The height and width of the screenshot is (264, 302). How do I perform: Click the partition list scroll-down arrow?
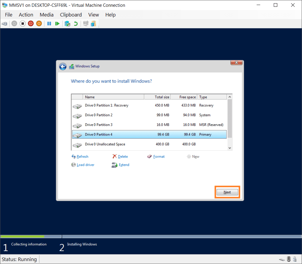point(229,148)
